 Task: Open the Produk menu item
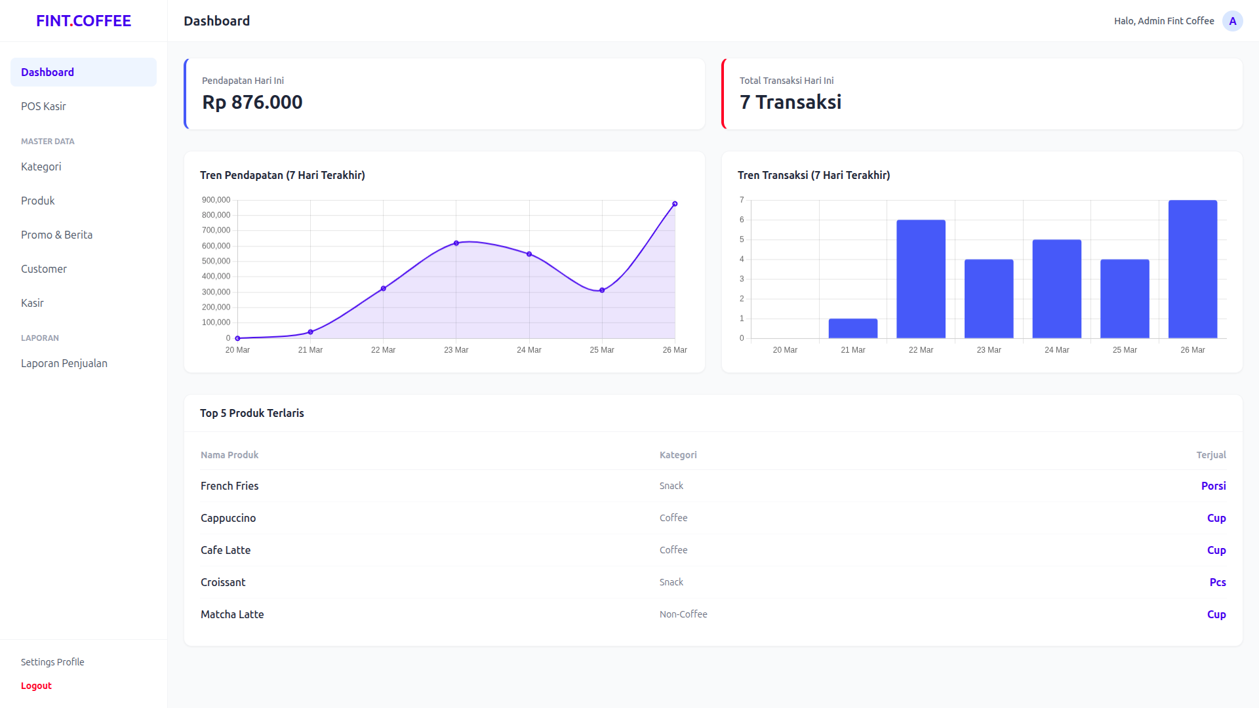[83, 201]
